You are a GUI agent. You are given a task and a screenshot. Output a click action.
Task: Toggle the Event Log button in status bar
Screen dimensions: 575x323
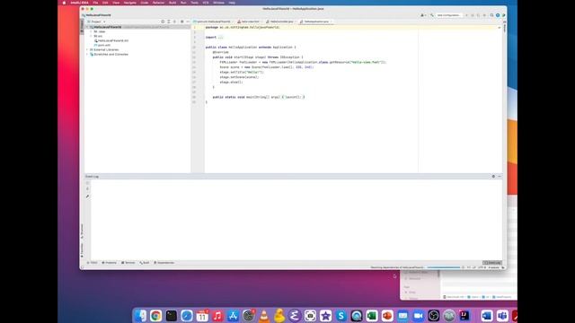tap(492, 263)
